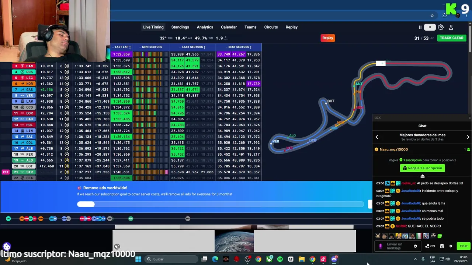This screenshot has height=265, width=472.
Task: Bookmark the page with the star icon
Action: (x=432, y=15)
